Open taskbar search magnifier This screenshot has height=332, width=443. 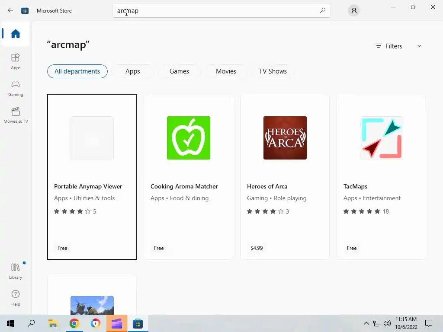(x=31, y=323)
